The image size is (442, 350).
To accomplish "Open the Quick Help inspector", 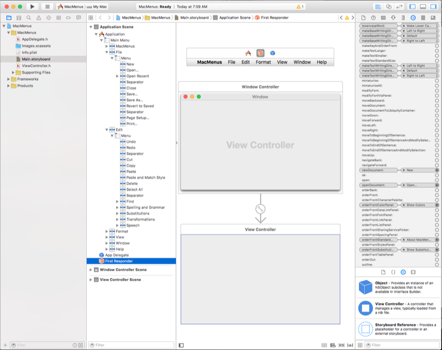I will (373, 18).
